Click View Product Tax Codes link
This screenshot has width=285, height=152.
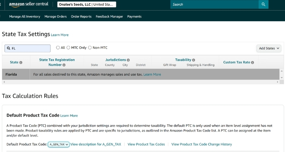pos(146,144)
